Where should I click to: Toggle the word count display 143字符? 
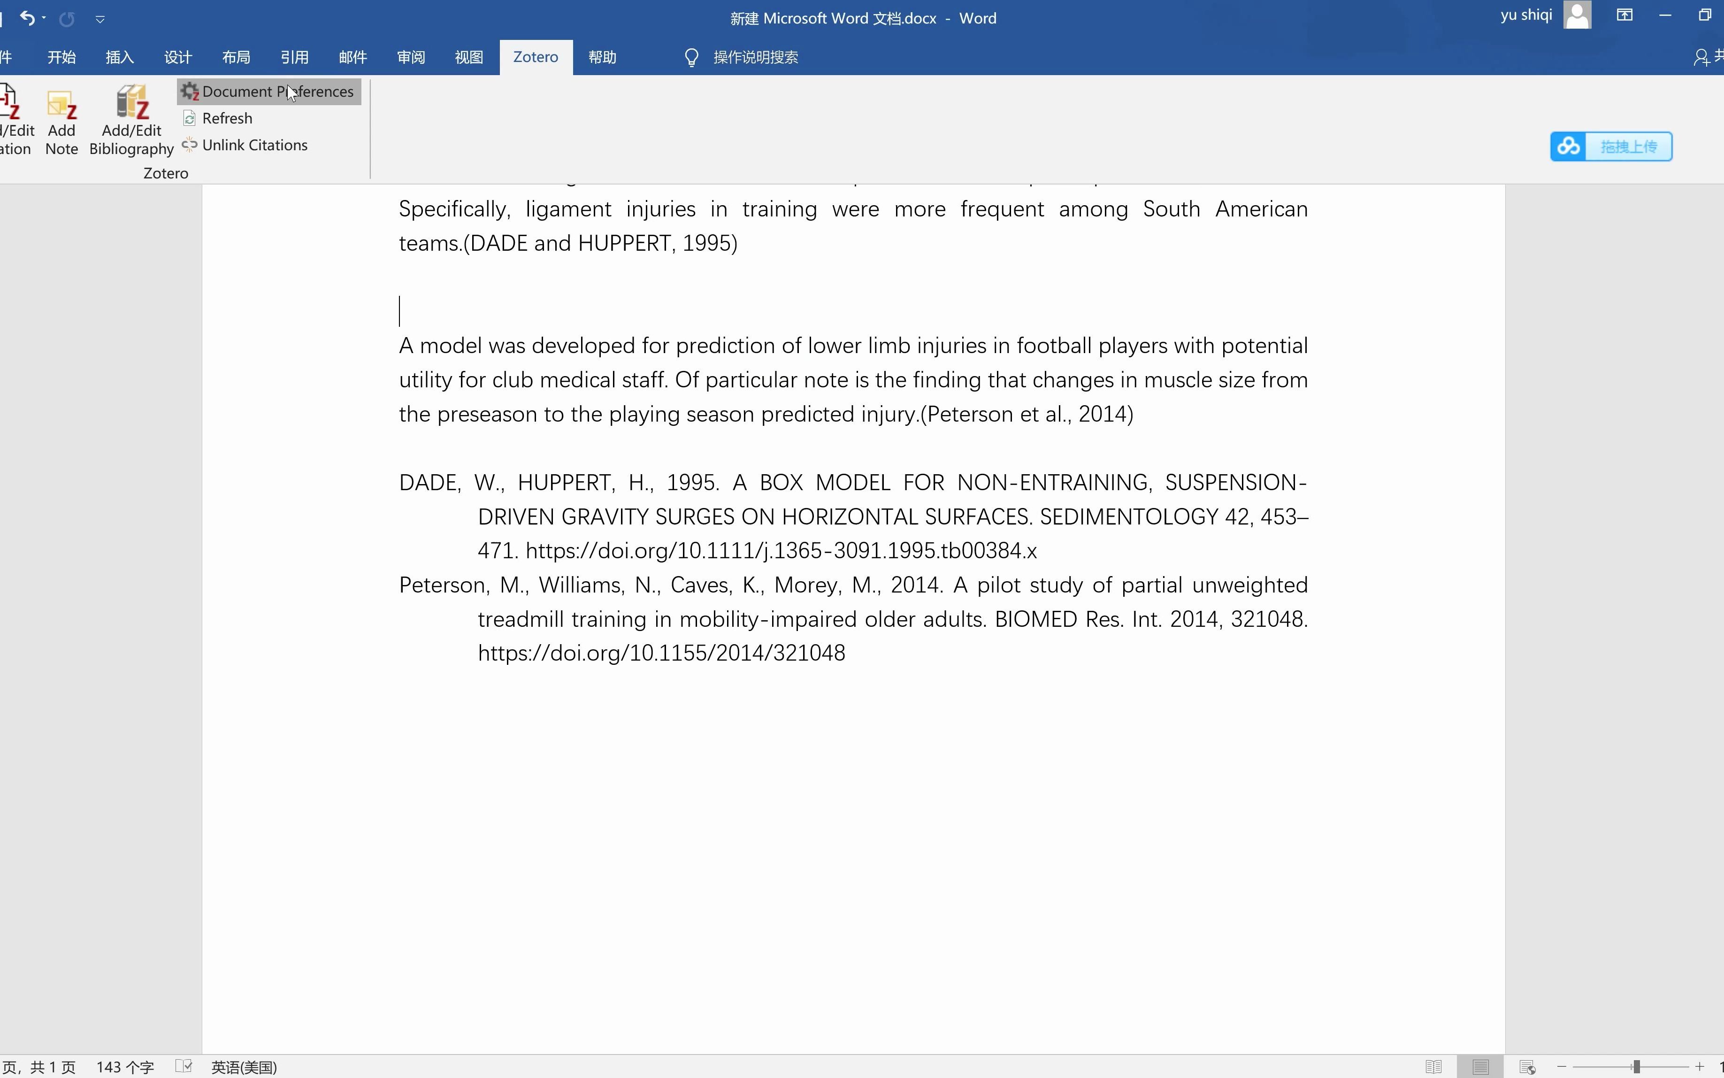click(125, 1067)
